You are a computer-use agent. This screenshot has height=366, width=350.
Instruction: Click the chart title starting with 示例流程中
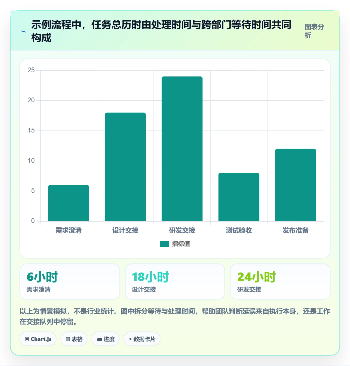(x=161, y=31)
